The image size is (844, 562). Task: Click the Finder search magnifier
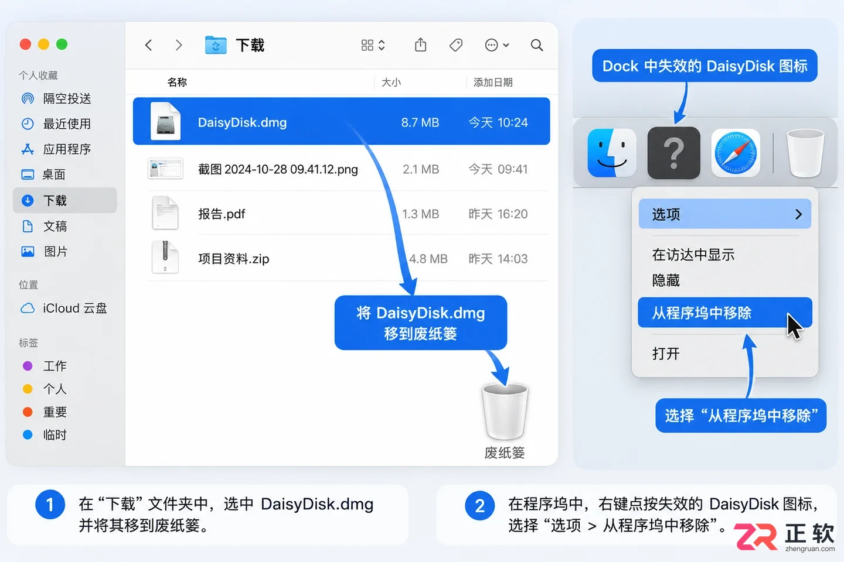pos(537,45)
